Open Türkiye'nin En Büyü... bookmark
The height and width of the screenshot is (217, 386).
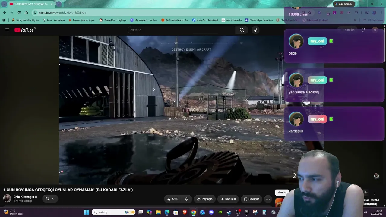pos(25,20)
